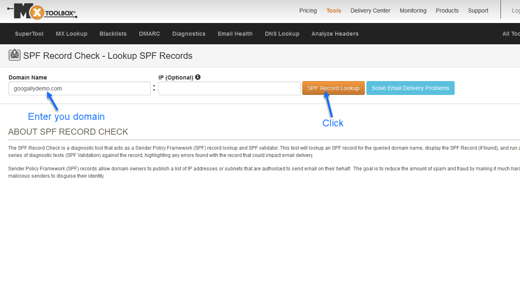Open the Email Health tab
520x292 pixels.
coord(235,34)
